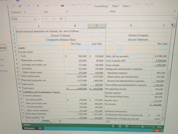Click the borders icon in Font group
This screenshot has width=178, height=134.
(x=47, y=5)
